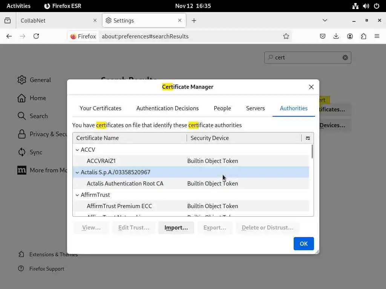Open General settings gear in sidebar

(21, 80)
